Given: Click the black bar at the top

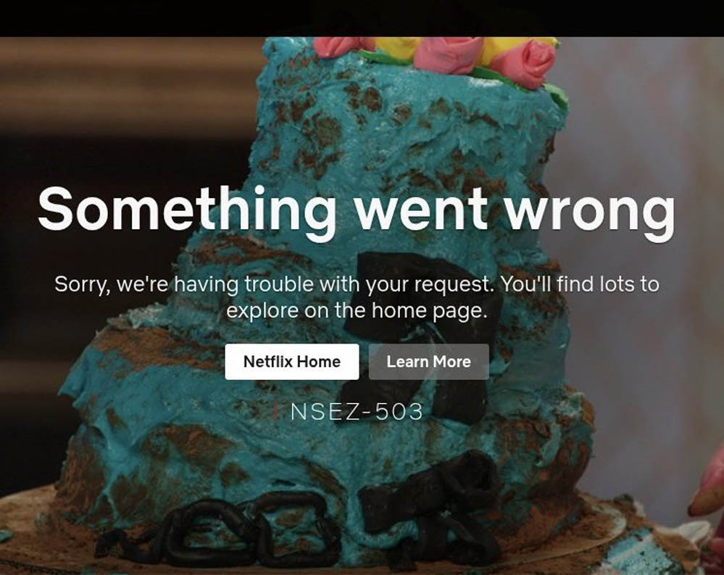Looking at the screenshot, I should point(362,18).
